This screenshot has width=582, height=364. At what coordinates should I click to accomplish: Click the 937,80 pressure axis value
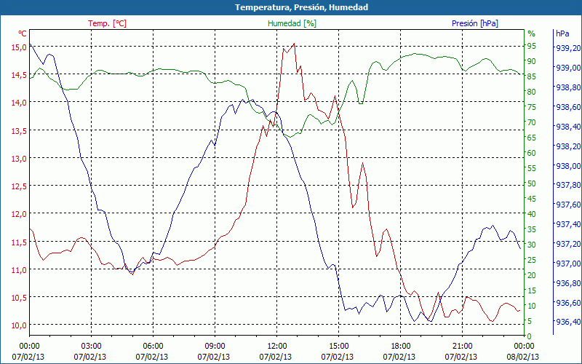tap(568, 186)
